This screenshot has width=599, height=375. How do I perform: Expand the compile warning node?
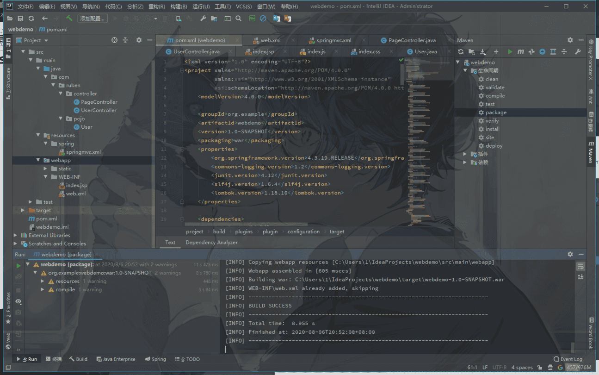[x=43, y=290]
